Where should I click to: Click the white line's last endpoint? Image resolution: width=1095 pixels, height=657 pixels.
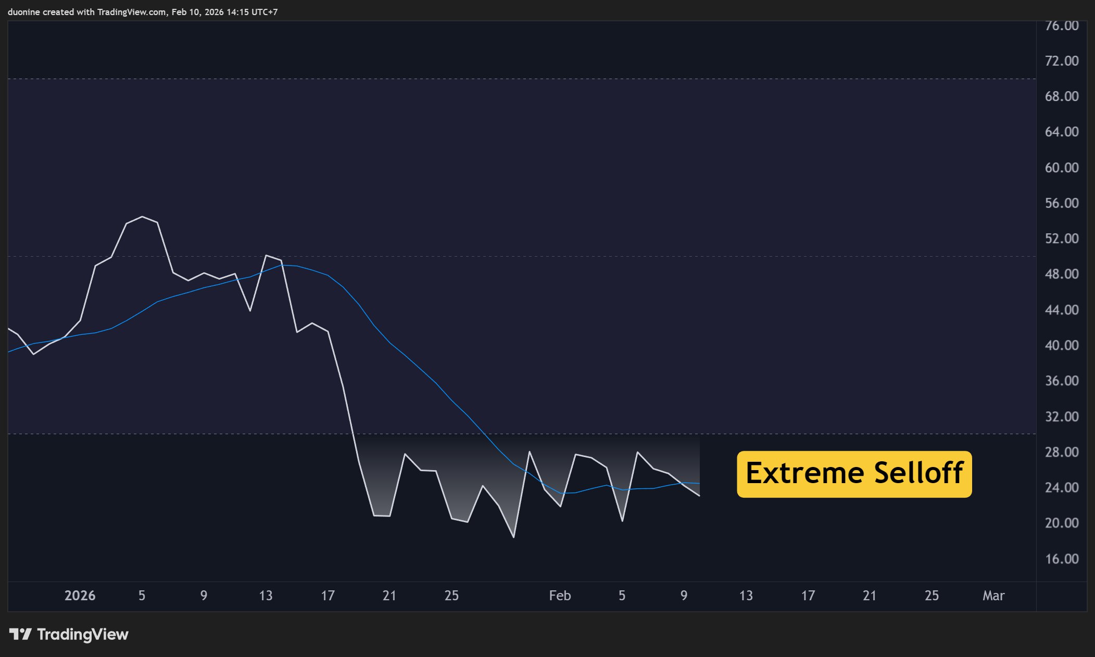click(699, 495)
